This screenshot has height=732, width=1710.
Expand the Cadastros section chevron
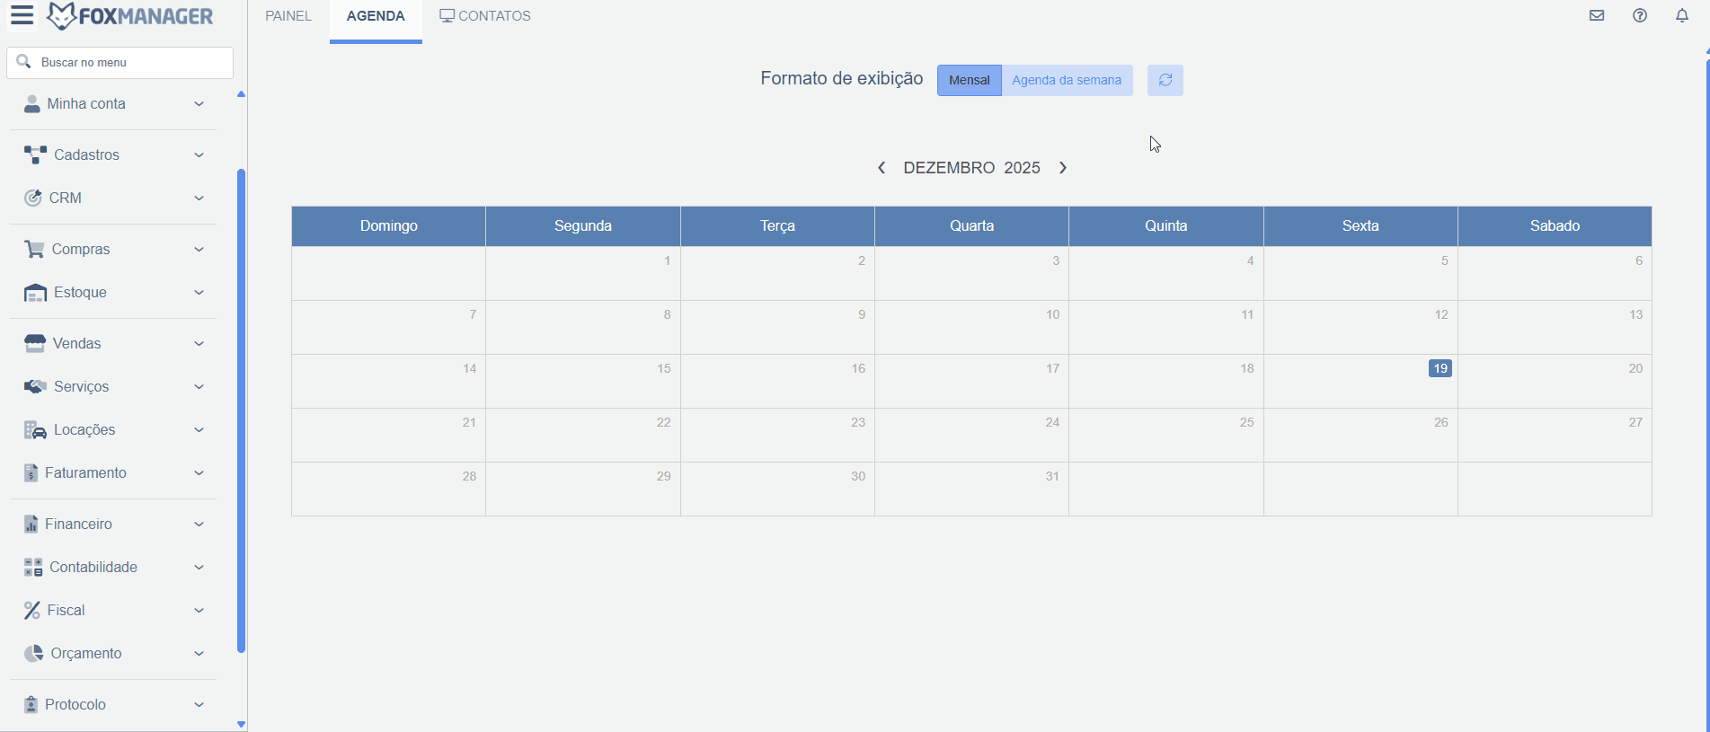199,154
